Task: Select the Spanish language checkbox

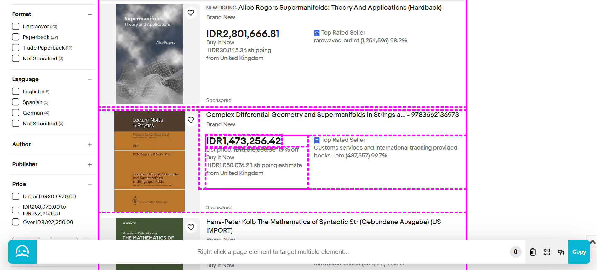Action: (x=15, y=102)
